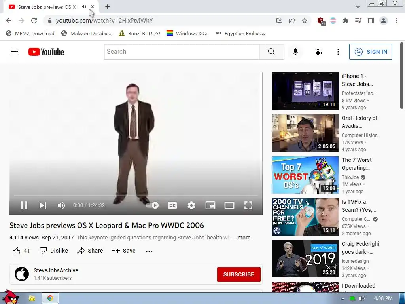Open the media controls icon in toolbar
The width and height of the screenshot is (405, 304).
[358, 21]
